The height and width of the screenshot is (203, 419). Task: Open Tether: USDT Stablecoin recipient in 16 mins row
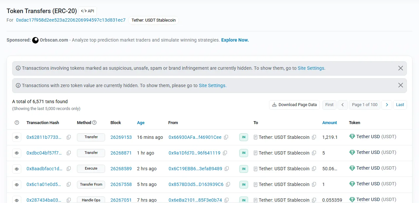coord(284,137)
